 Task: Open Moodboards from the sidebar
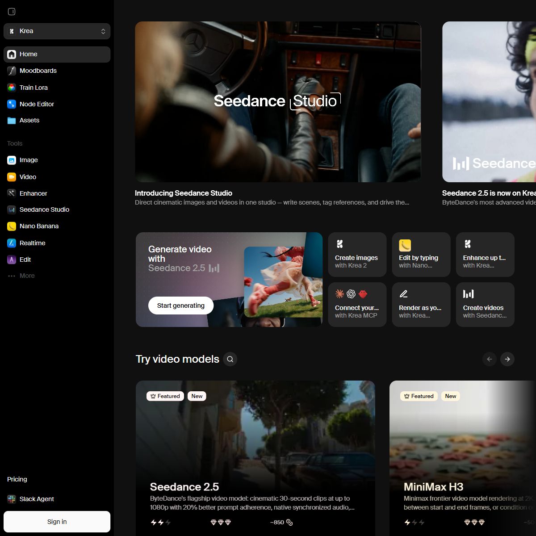click(x=57, y=71)
